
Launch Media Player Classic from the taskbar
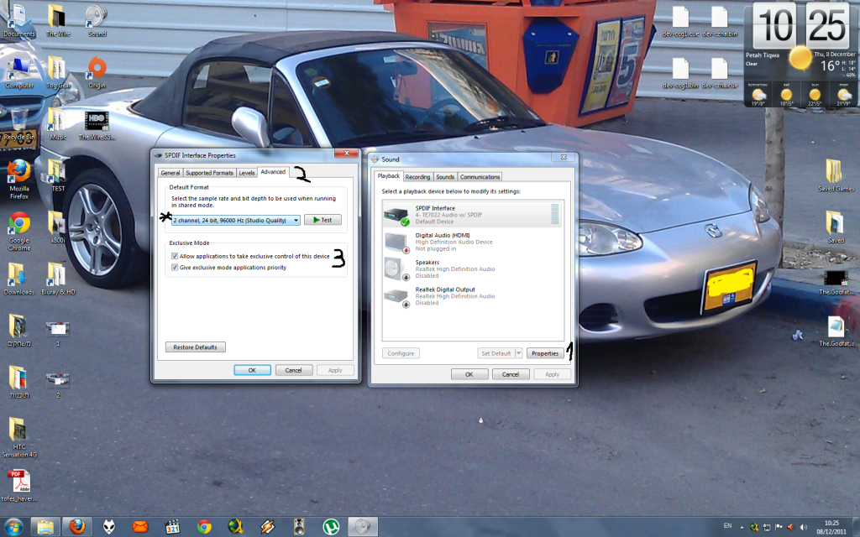pos(172,527)
